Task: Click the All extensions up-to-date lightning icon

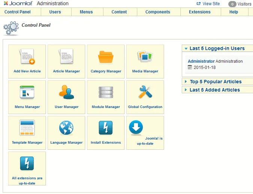Action: [x=27, y=163]
